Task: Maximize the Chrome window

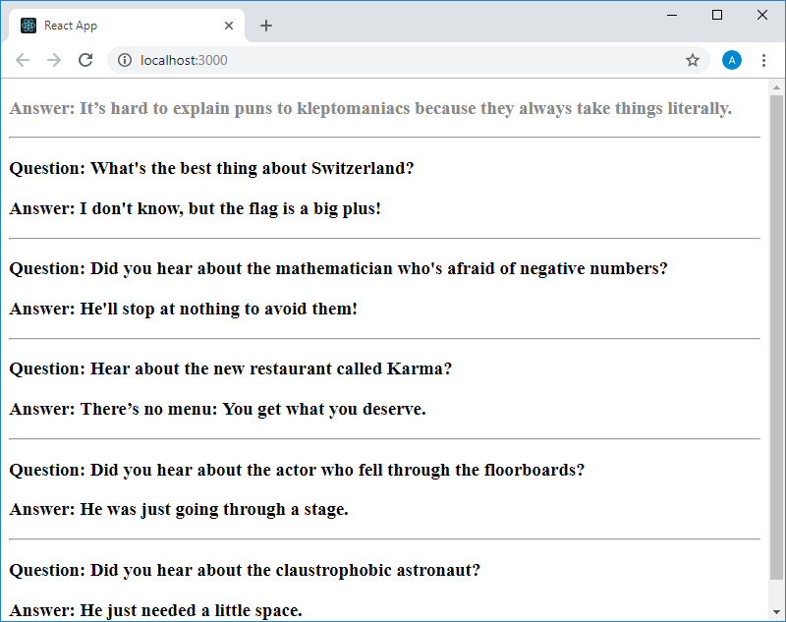Action: (x=717, y=15)
